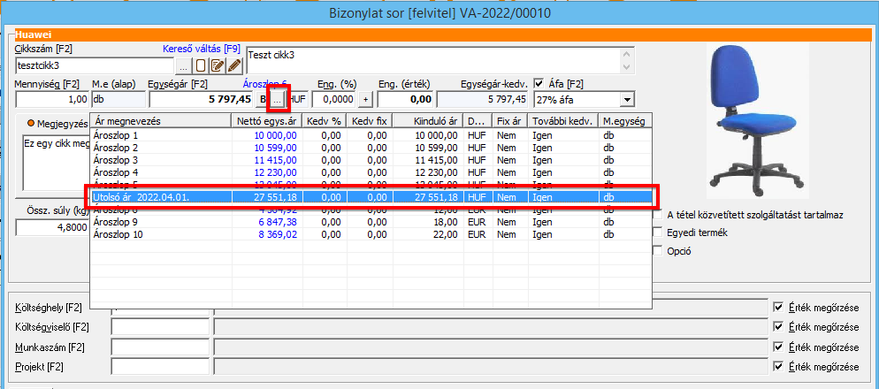Click into the Mennyiség [F2] quantity field

click(51, 100)
